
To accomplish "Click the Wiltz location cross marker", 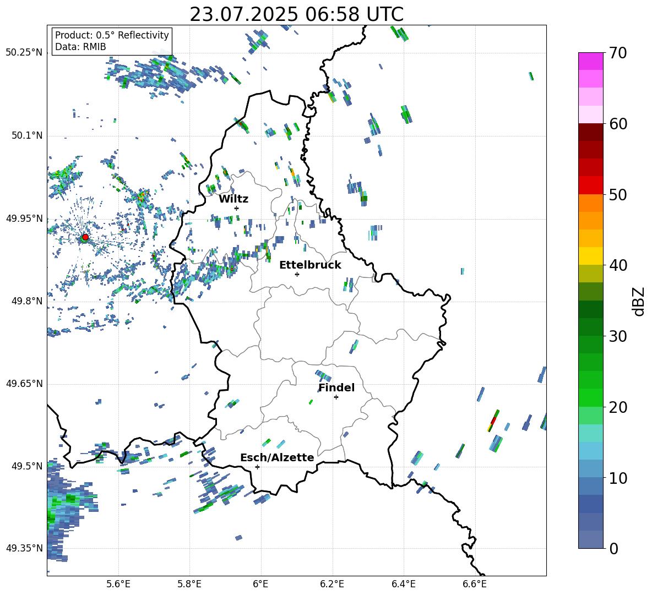I will [237, 208].
